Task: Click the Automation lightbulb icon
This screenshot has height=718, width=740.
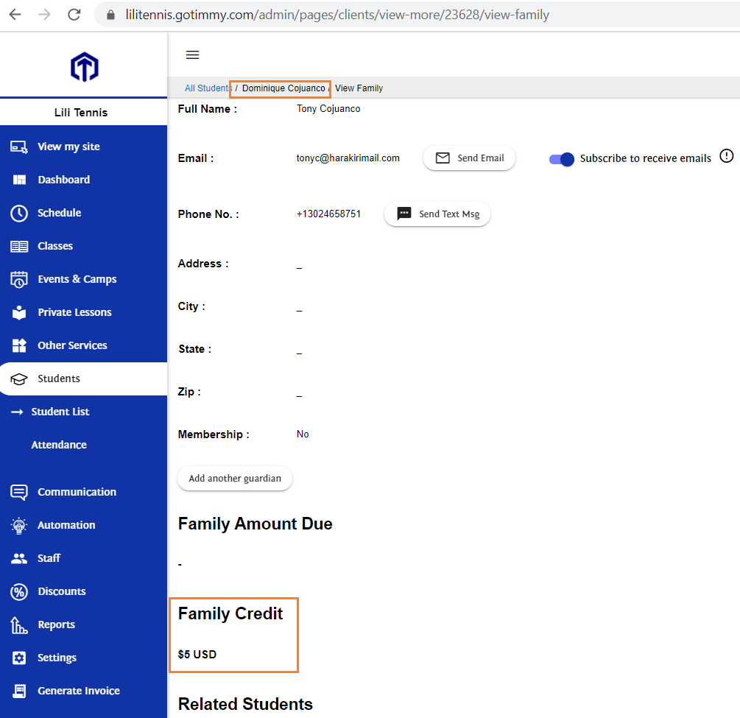Action: tap(19, 525)
